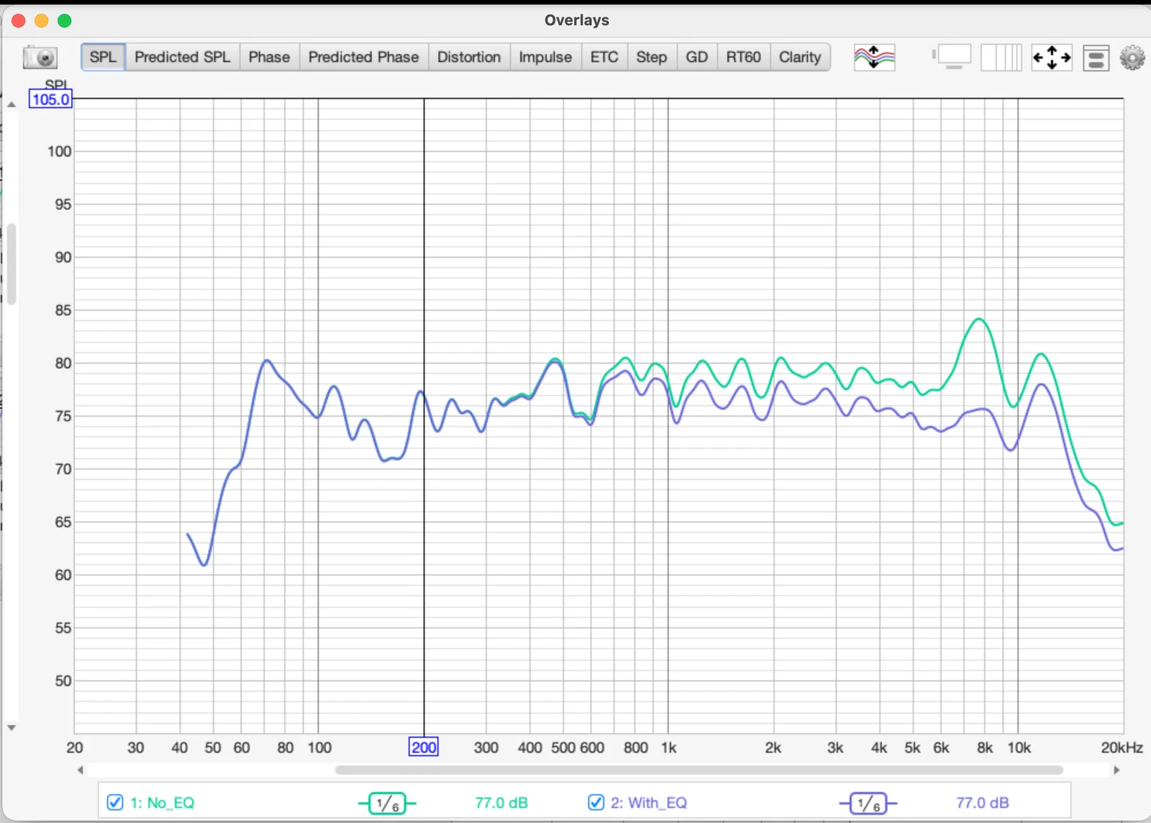Click the With_EQ trace label
Viewport: 1151px width, 823px height.
pos(649,803)
